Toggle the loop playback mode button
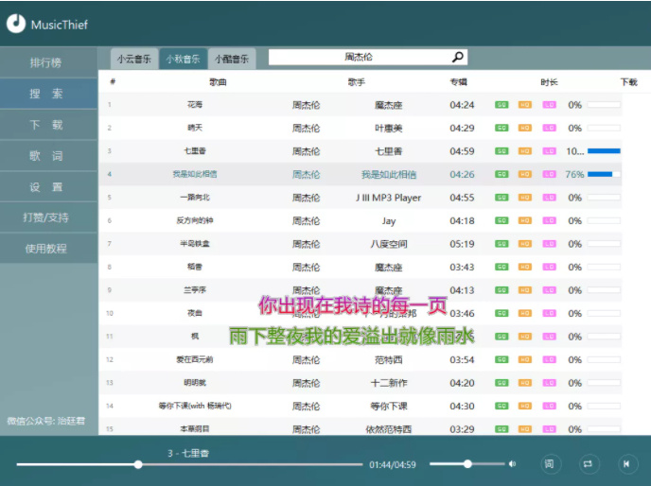 (588, 464)
